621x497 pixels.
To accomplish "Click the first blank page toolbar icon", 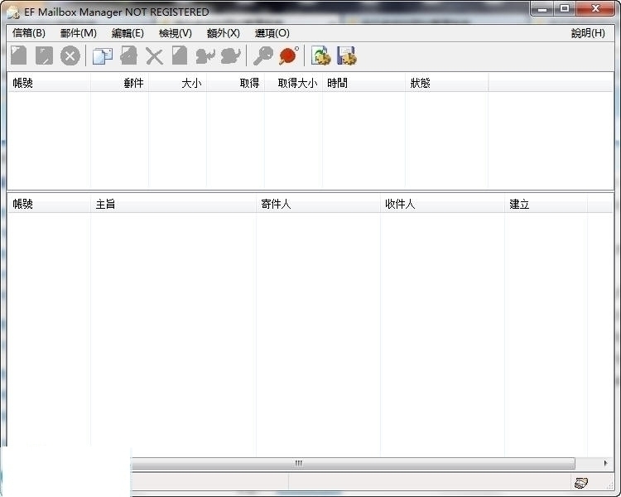I will [19, 56].
